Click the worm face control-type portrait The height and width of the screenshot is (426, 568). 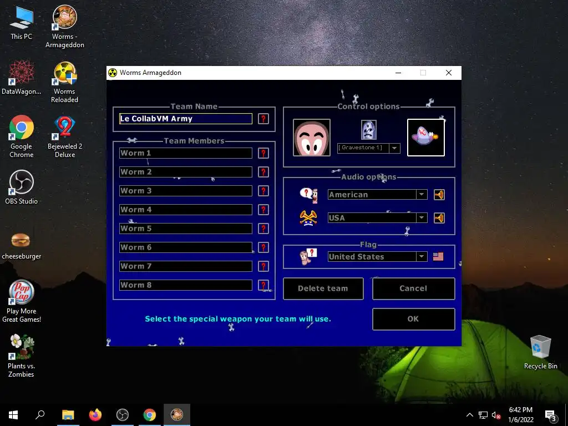pos(312,138)
